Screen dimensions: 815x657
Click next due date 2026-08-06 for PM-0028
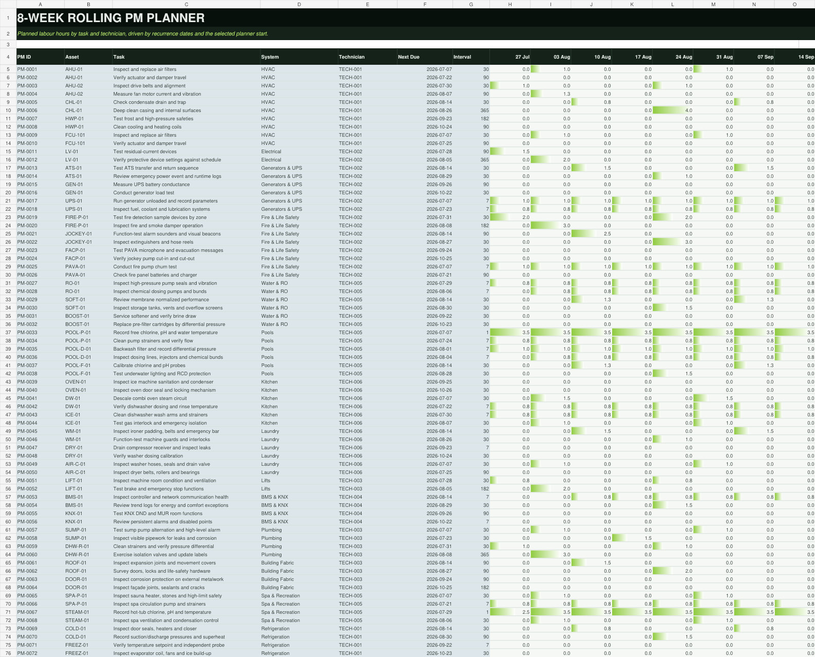[425, 291]
